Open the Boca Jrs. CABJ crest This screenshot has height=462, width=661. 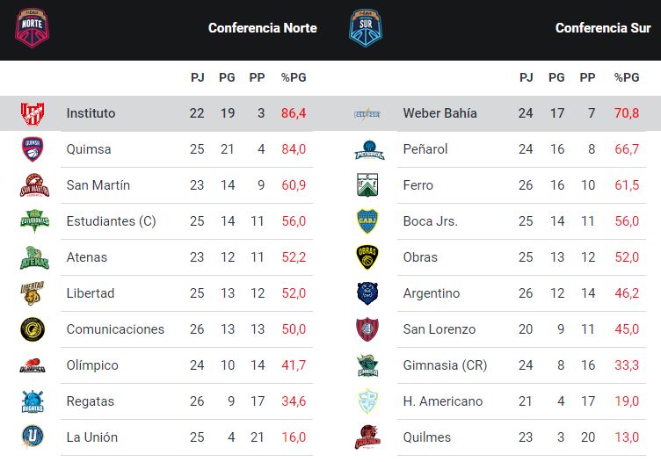pos(367,221)
